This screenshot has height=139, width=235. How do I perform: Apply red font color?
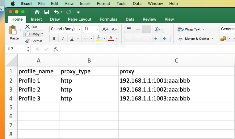111,39
